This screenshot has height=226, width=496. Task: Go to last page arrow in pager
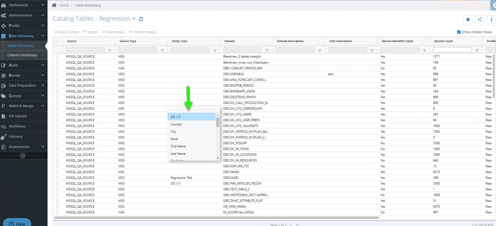297,225
